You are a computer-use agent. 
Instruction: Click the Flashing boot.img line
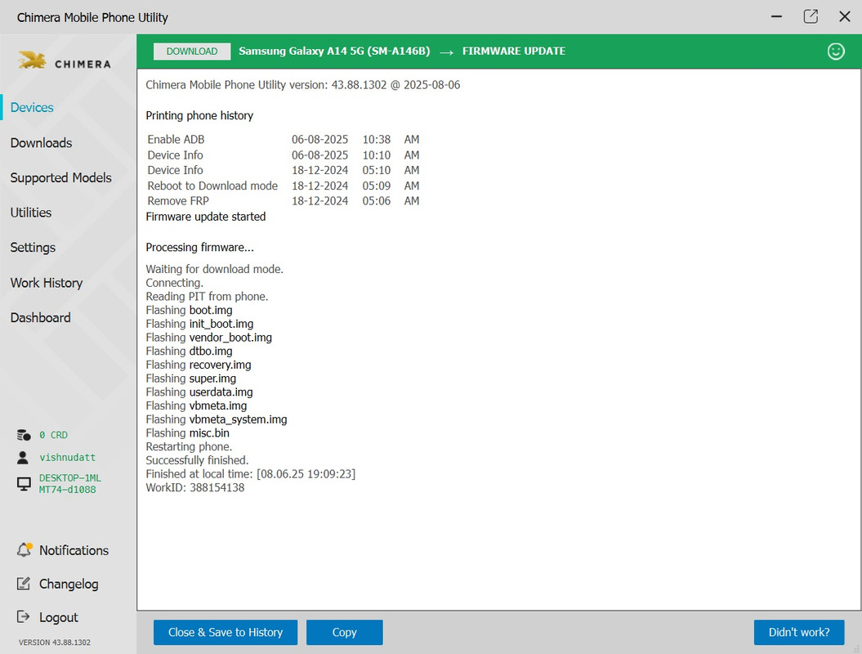189,310
